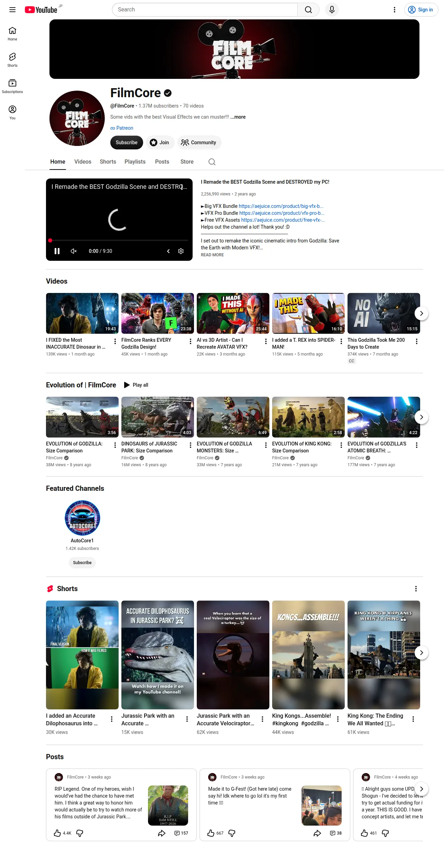
Task: Open 'NO AI' Godzilla video thumbnail
Action: [x=384, y=313]
